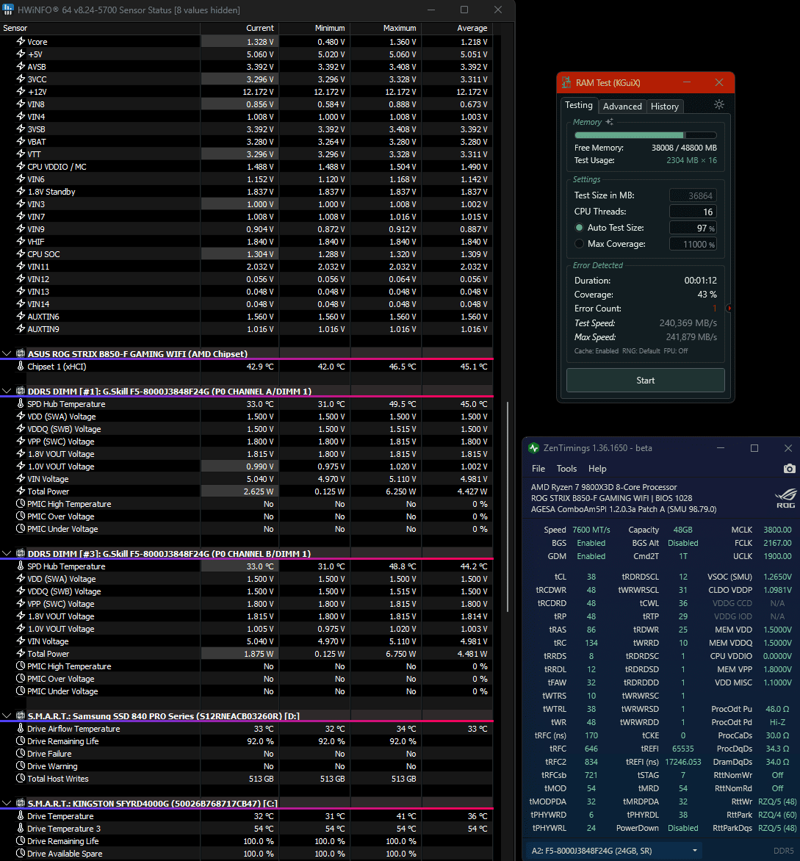The height and width of the screenshot is (861, 800).
Task: Click the HWiNFO vertical scrollbar thumb
Action: pos(508,507)
